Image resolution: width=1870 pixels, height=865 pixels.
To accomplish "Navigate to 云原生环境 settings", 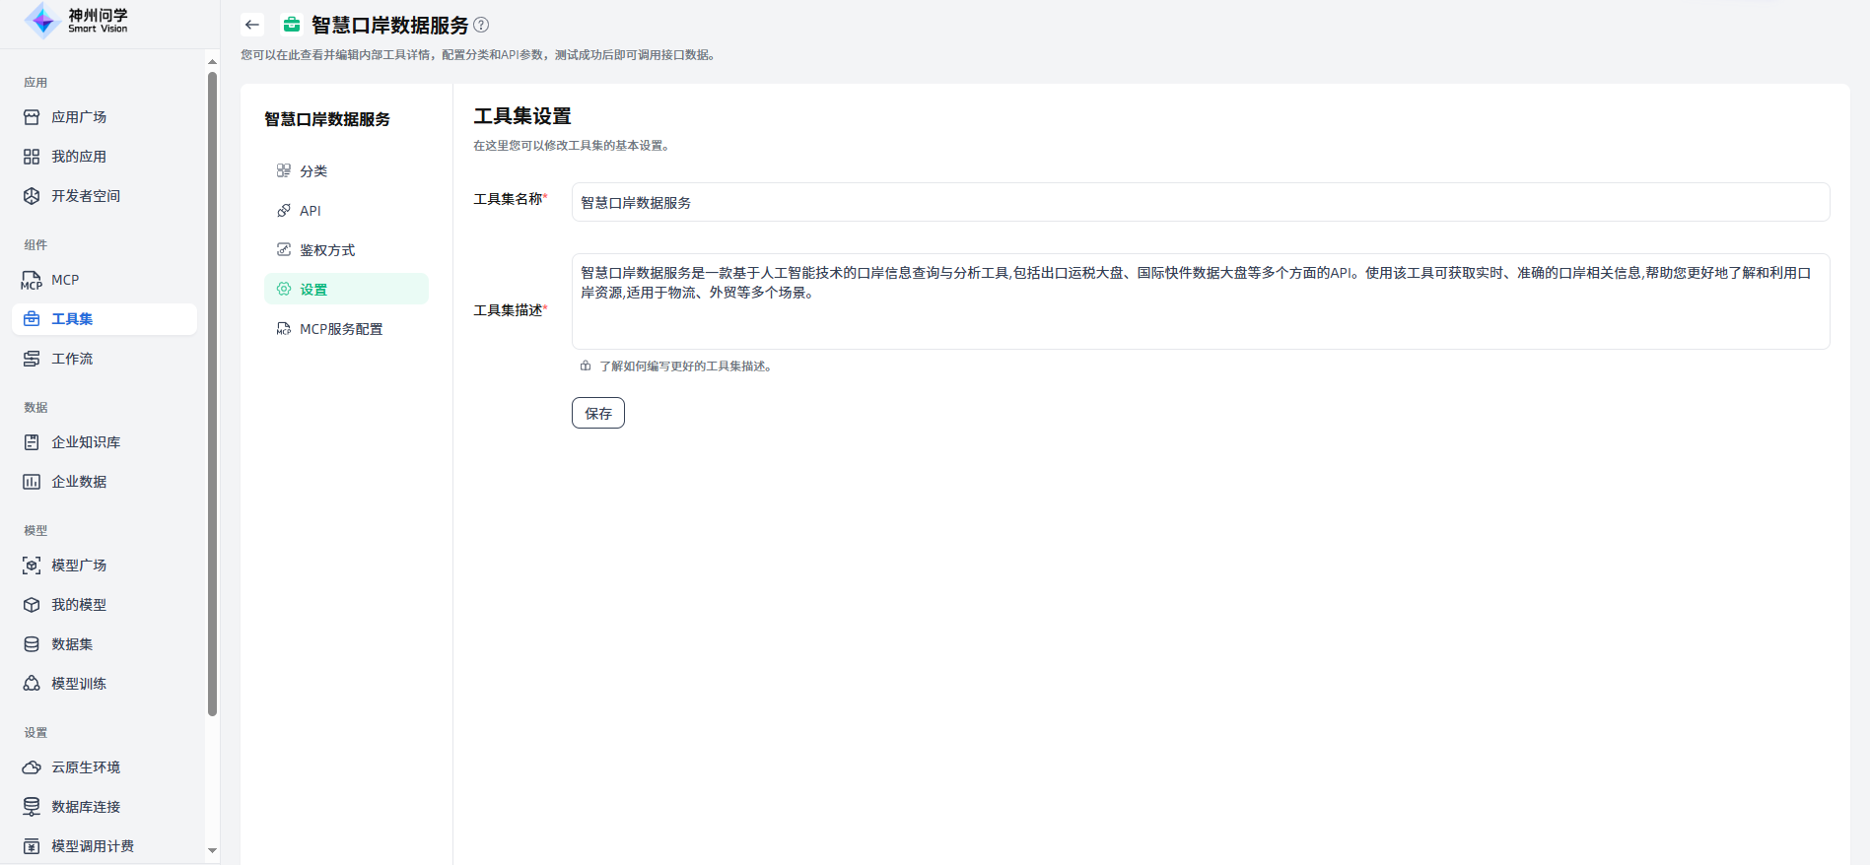I will [x=86, y=767].
